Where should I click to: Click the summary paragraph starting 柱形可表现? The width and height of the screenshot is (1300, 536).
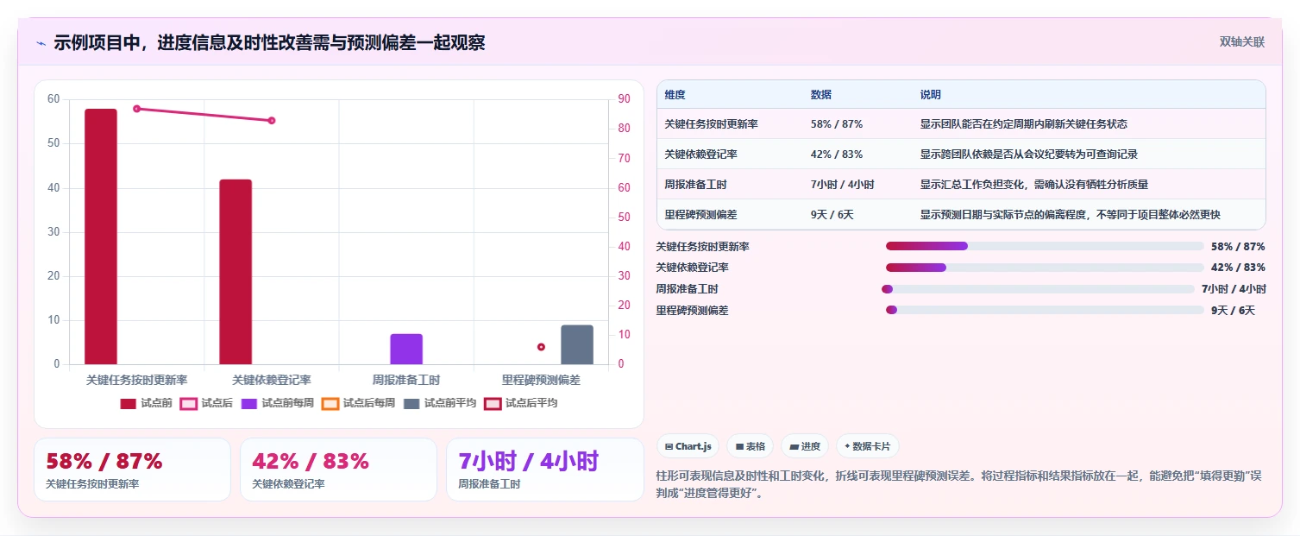[960, 485]
